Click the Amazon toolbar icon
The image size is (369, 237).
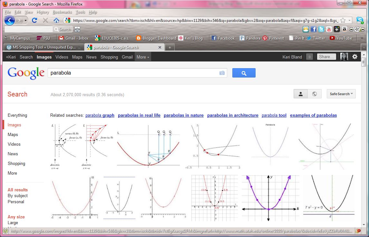pos(344,29)
